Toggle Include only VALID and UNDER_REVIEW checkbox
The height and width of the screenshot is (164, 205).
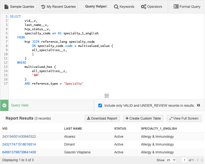(100, 106)
